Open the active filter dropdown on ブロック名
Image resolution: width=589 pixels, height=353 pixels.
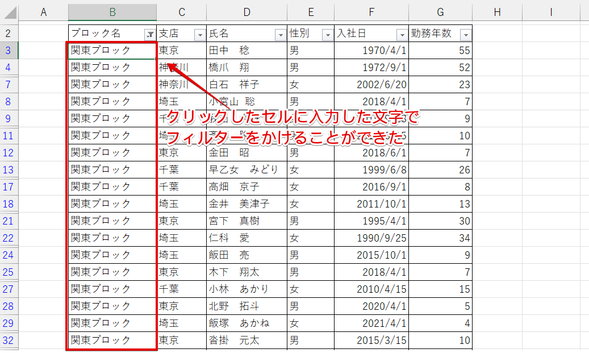(x=150, y=35)
